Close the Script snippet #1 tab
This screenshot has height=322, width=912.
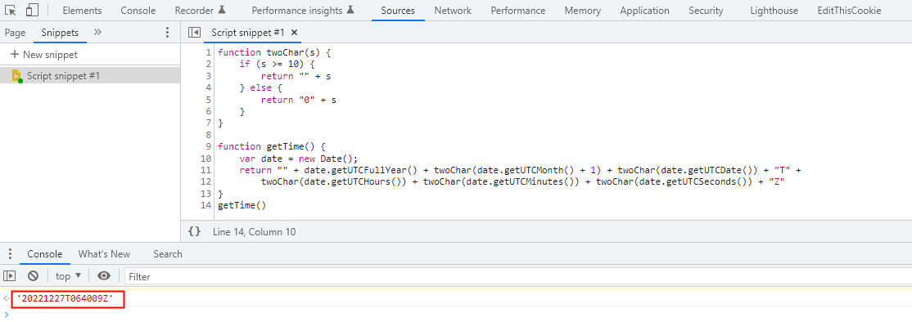[x=294, y=33]
